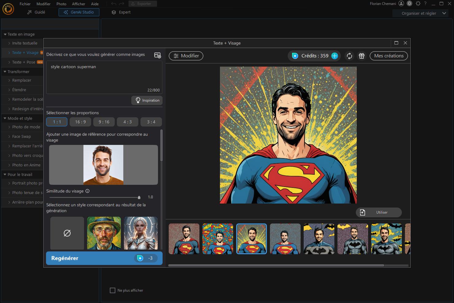
Task: Open the image reference picker beside the prompt
Action: [157, 55]
